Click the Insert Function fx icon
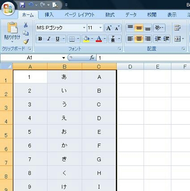This screenshot has width=190, height=191. coord(92,58)
